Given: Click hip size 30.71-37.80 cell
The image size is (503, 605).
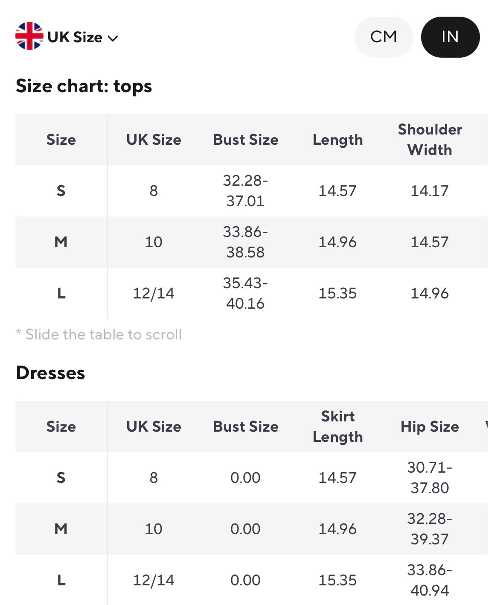Looking at the screenshot, I should coord(430,478).
